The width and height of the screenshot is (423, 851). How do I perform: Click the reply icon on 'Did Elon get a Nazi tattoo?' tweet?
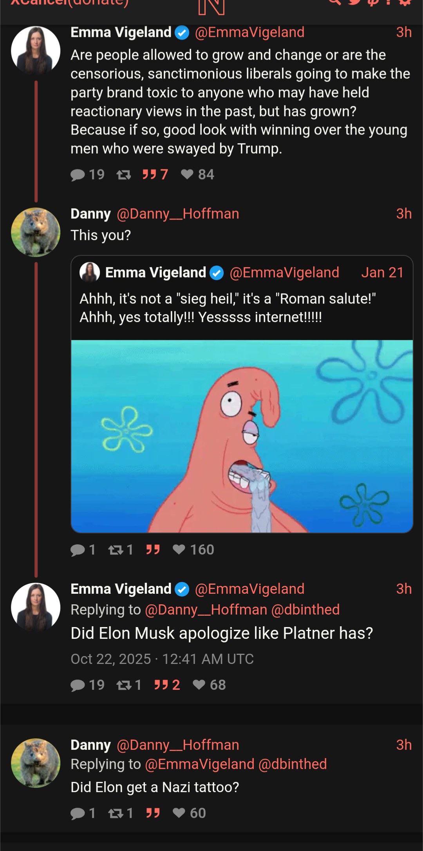point(78,814)
